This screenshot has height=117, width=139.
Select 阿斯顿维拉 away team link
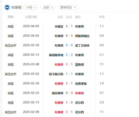82,36
